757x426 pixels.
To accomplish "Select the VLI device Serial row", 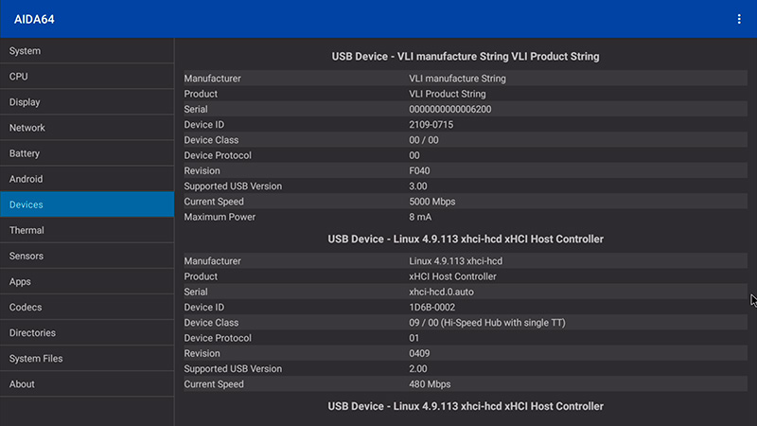I will point(464,109).
